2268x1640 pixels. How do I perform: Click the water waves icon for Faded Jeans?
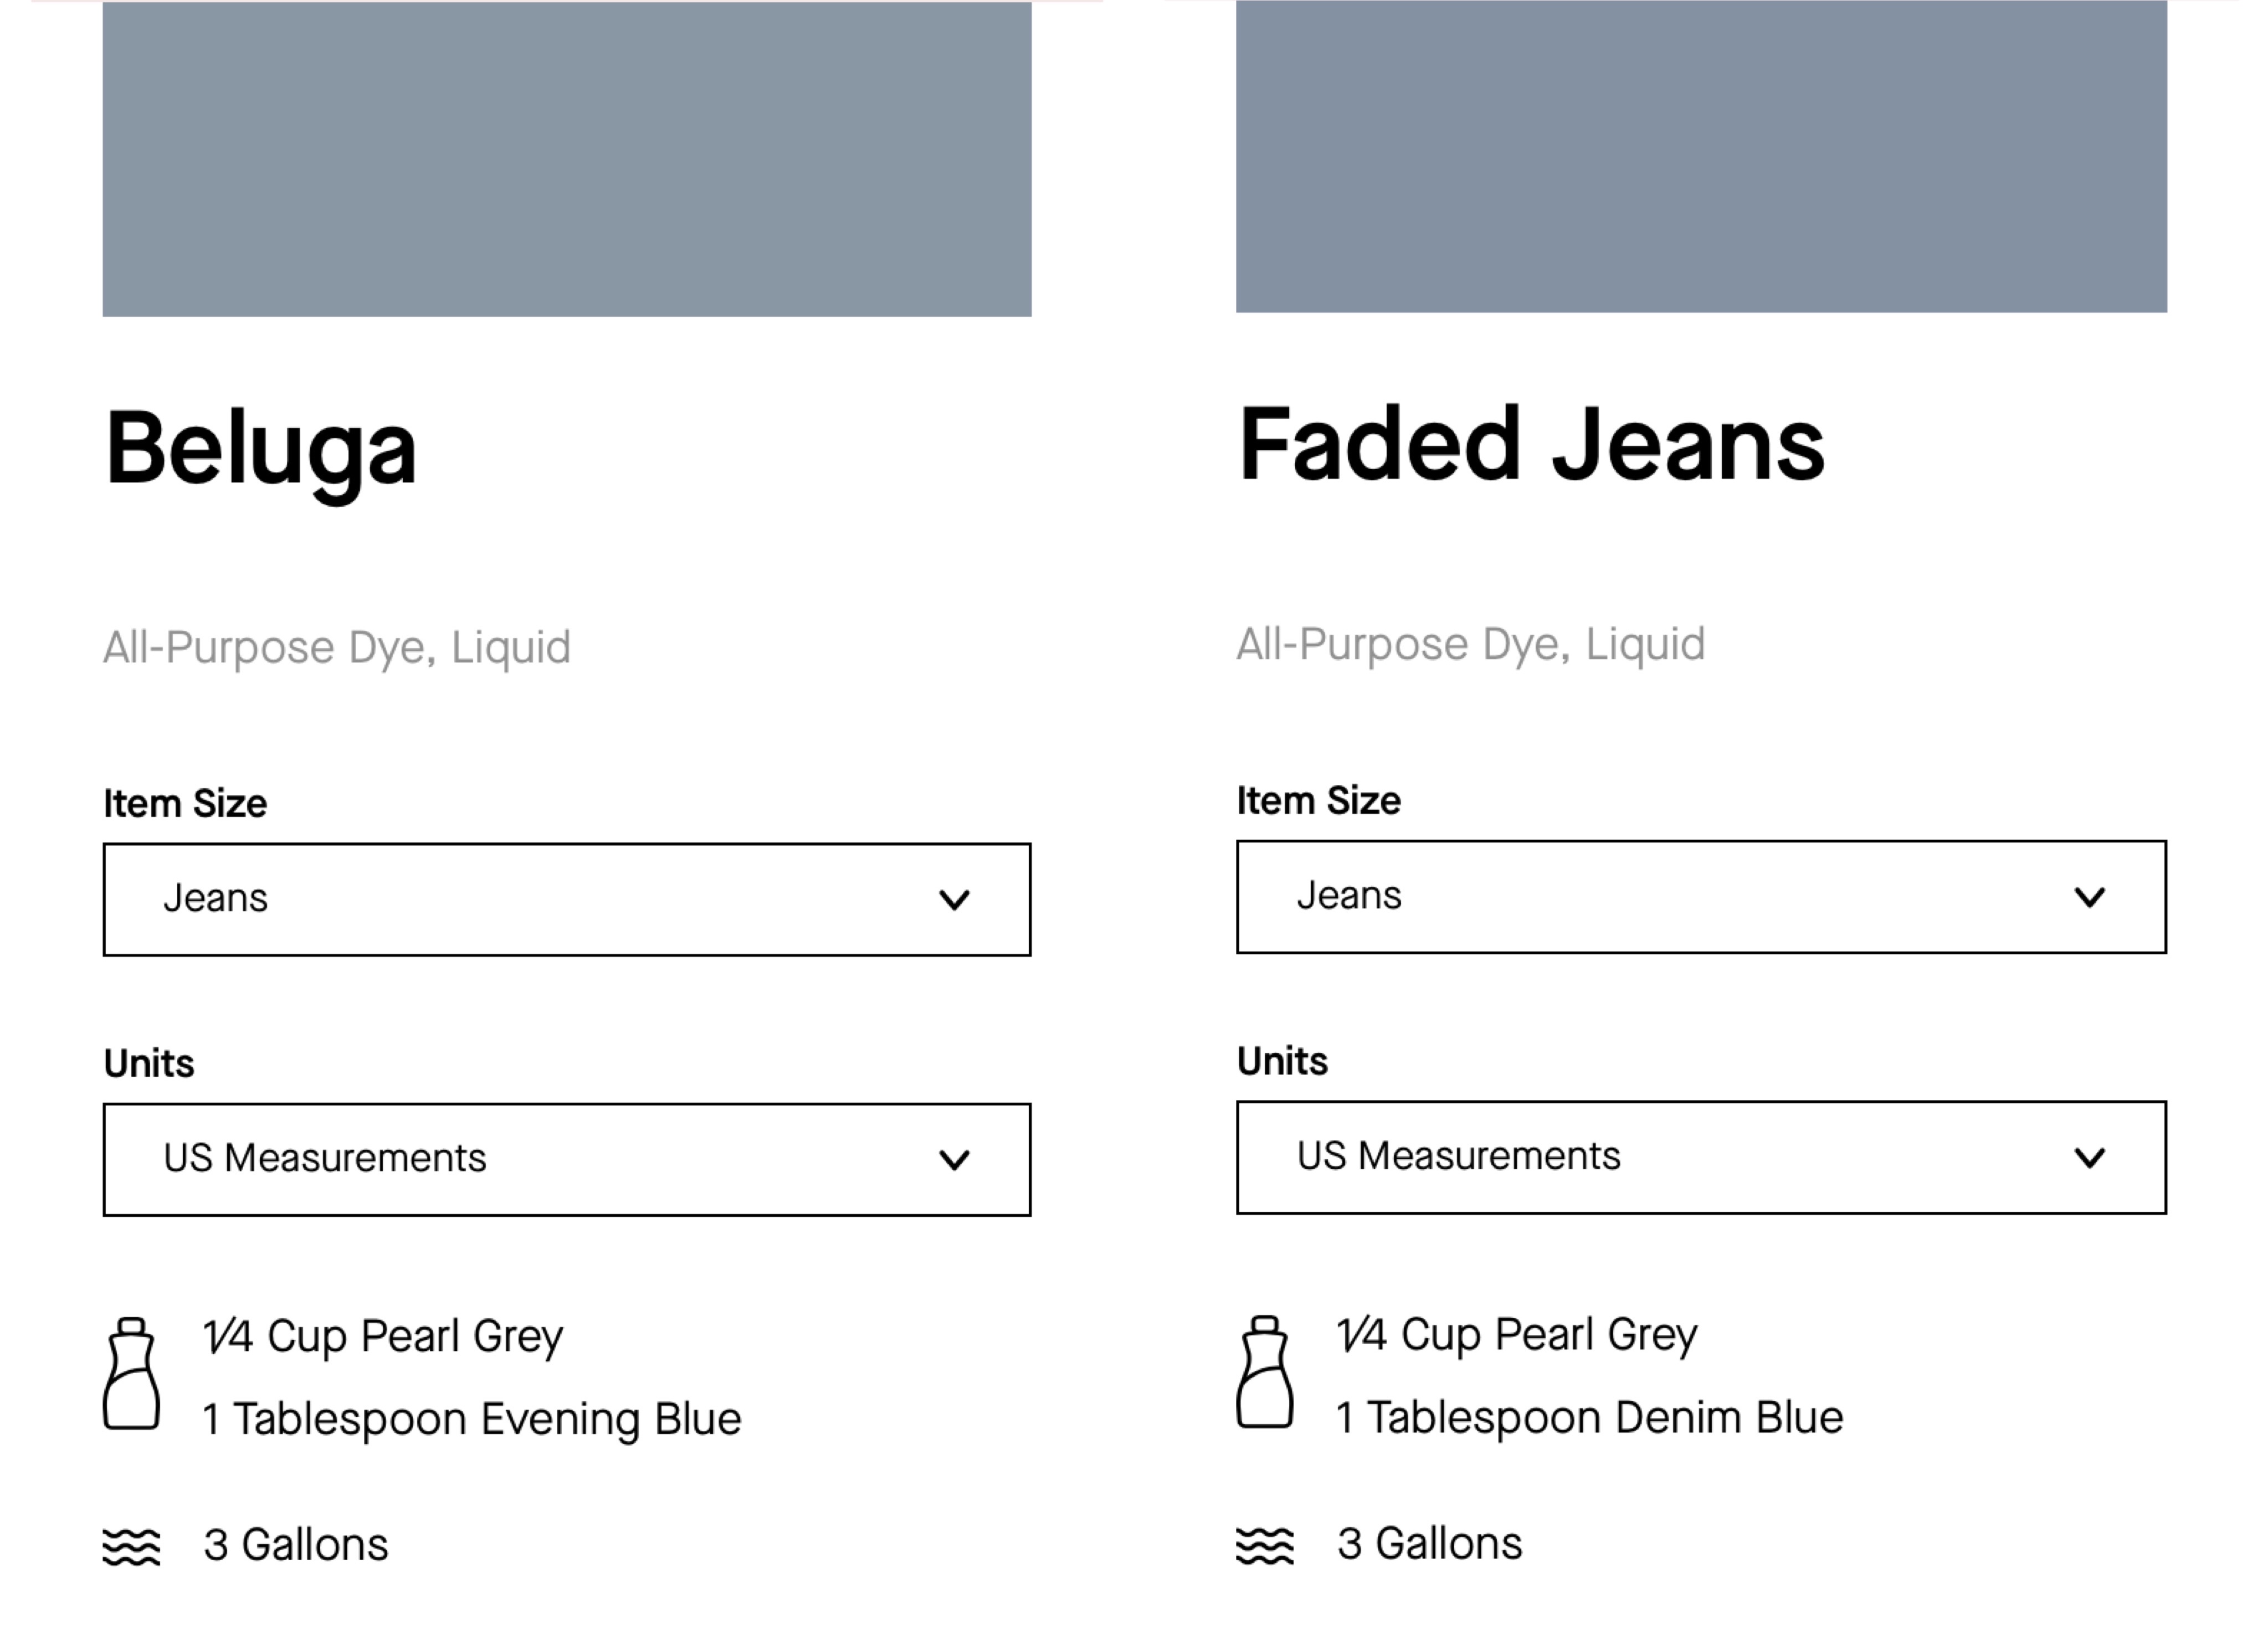[1265, 1545]
